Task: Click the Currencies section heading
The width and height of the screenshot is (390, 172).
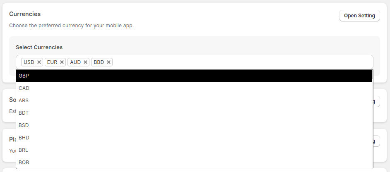Action: coord(25,14)
